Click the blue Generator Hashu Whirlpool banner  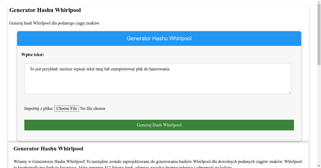[x=159, y=38]
